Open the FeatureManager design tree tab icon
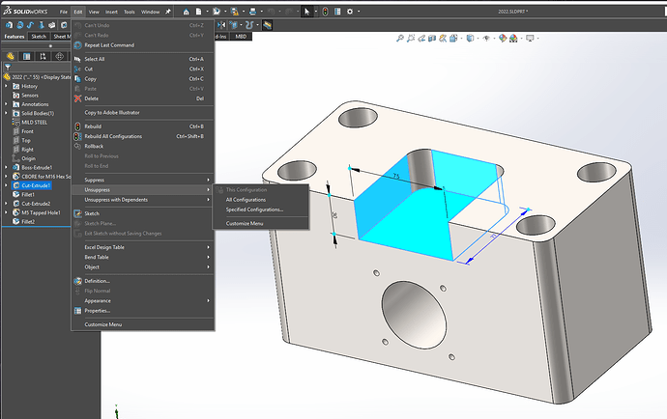The image size is (667, 419). pos(9,55)
